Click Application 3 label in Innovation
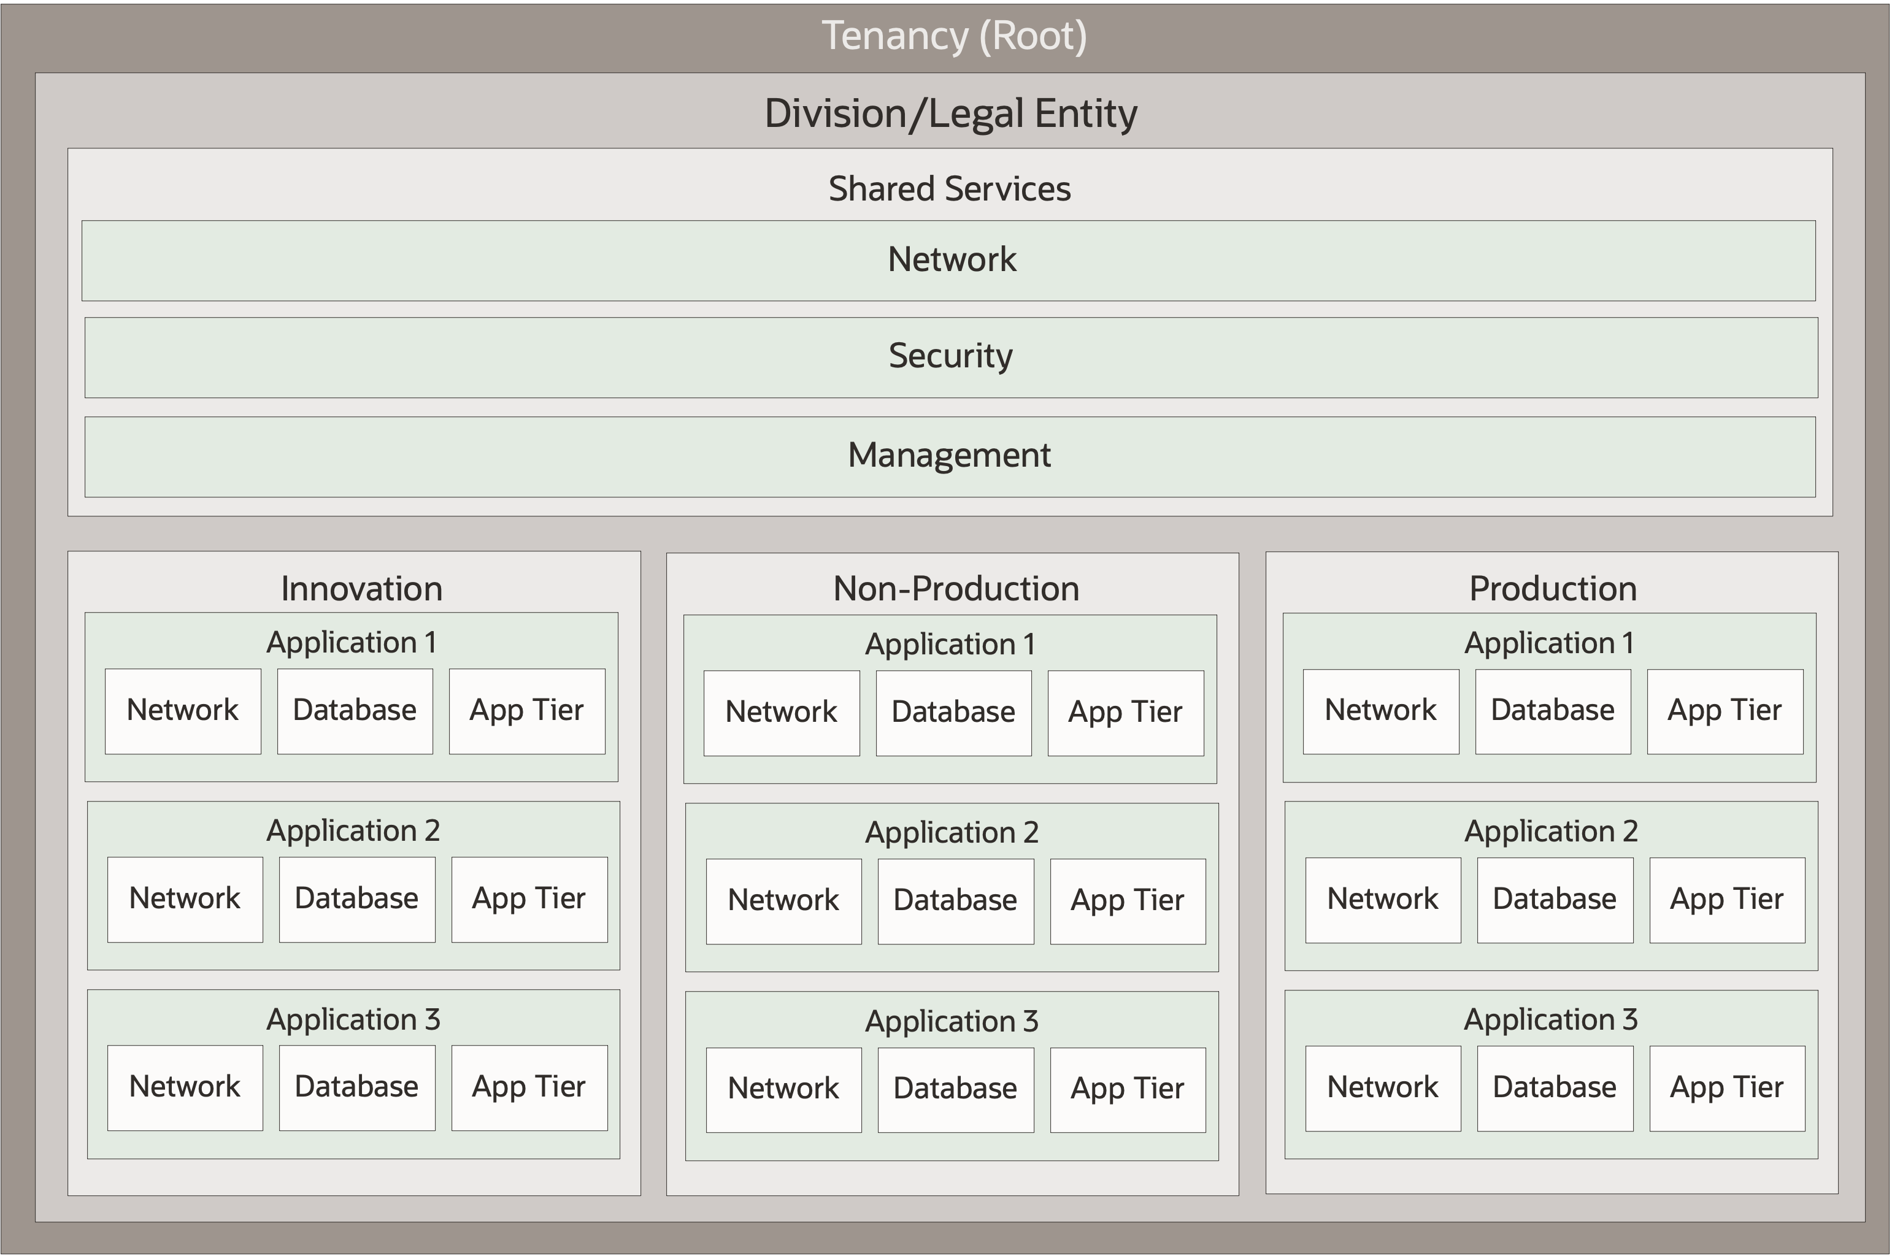The image size is (1892, 1256). (x=353, y=1020)
